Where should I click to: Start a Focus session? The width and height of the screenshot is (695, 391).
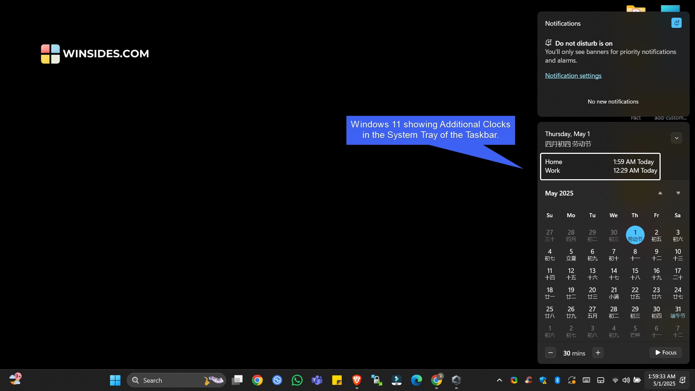click(665, 352)
